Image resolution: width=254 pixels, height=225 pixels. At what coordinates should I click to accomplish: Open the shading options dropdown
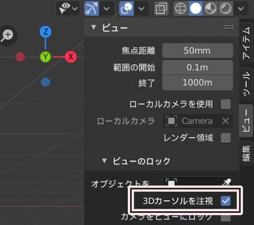[241, 8]
